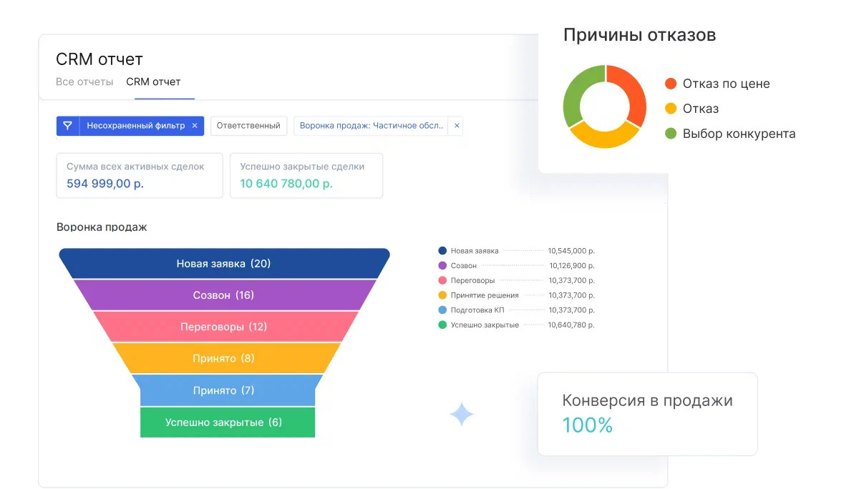Viewport: 859px width, 489px height.
Task: Click the Конверсия в продажи 100% card
Action: click(x=647, y=413)
